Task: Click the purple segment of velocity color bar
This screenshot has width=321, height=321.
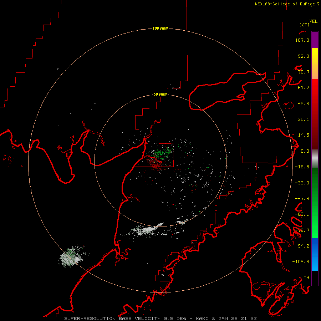Action: [x=315, y=40]
